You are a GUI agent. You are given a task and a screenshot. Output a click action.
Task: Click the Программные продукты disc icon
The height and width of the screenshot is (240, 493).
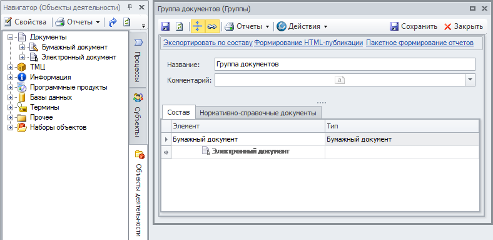pyautogui.click(x=22, y=87)
